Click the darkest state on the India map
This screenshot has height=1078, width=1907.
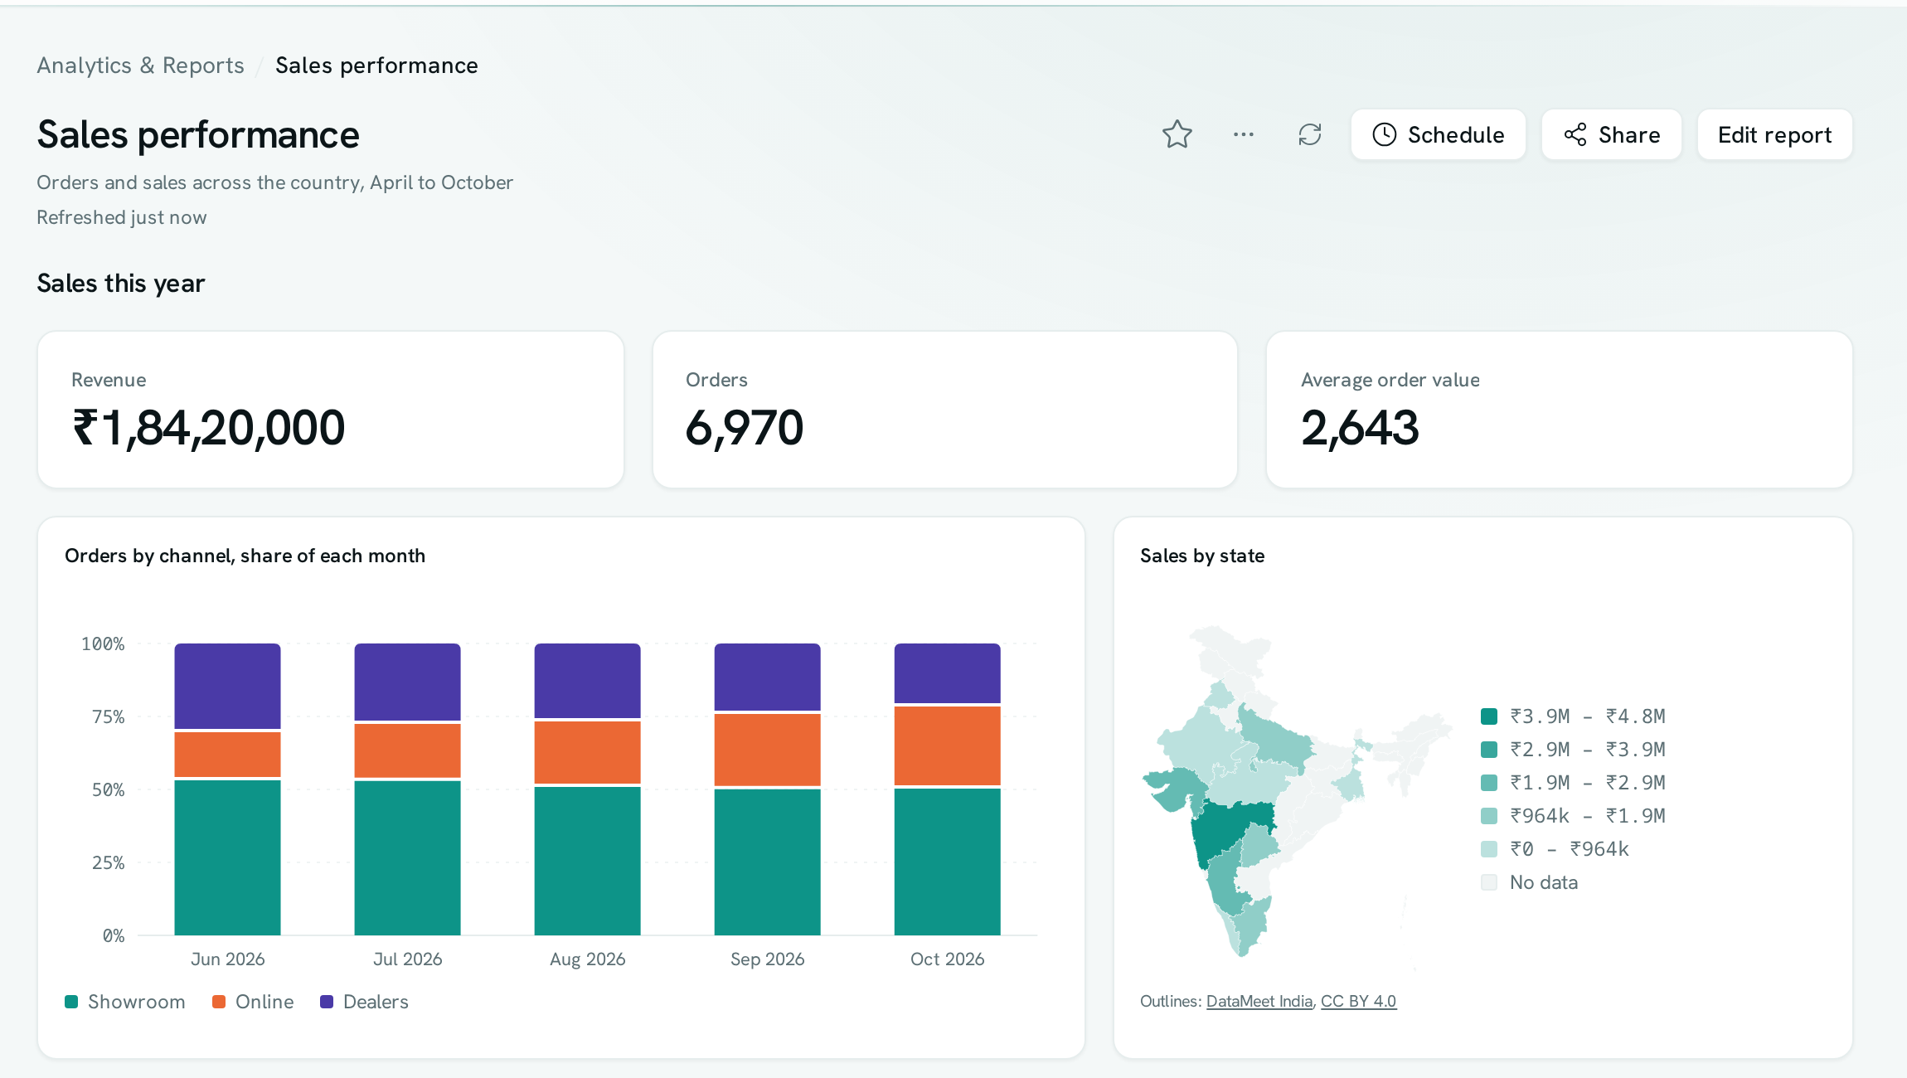coord(1225,829)
